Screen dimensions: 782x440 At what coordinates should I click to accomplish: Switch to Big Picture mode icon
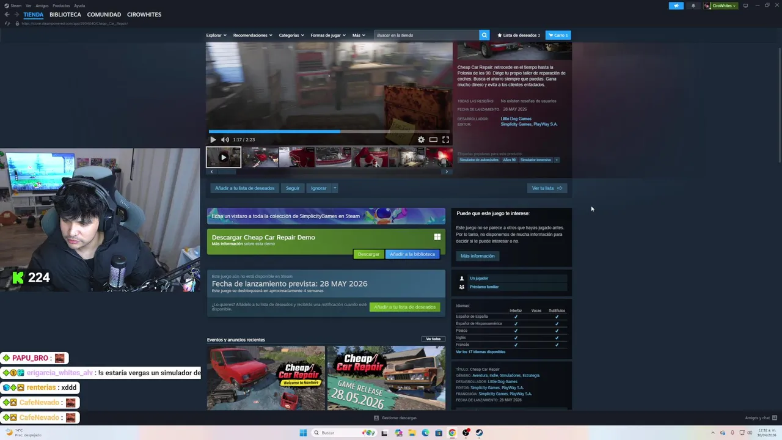[745, 5]
